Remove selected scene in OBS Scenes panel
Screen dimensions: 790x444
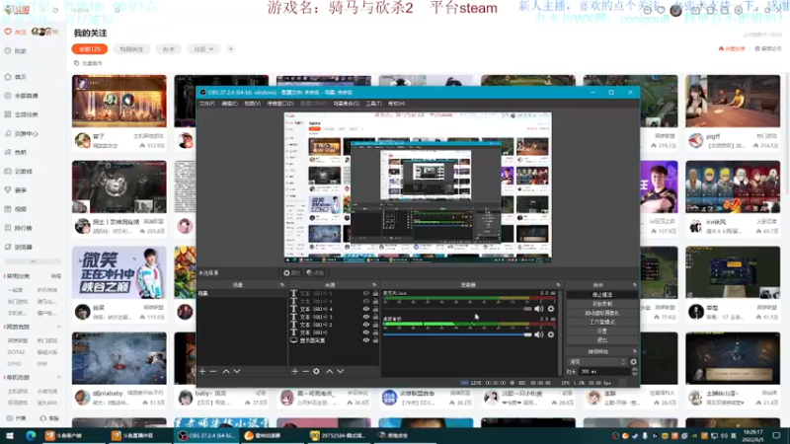click(213, 371)
